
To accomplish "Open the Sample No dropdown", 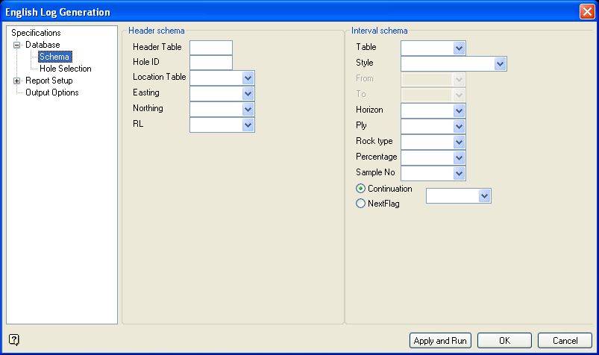I will 459,174.
